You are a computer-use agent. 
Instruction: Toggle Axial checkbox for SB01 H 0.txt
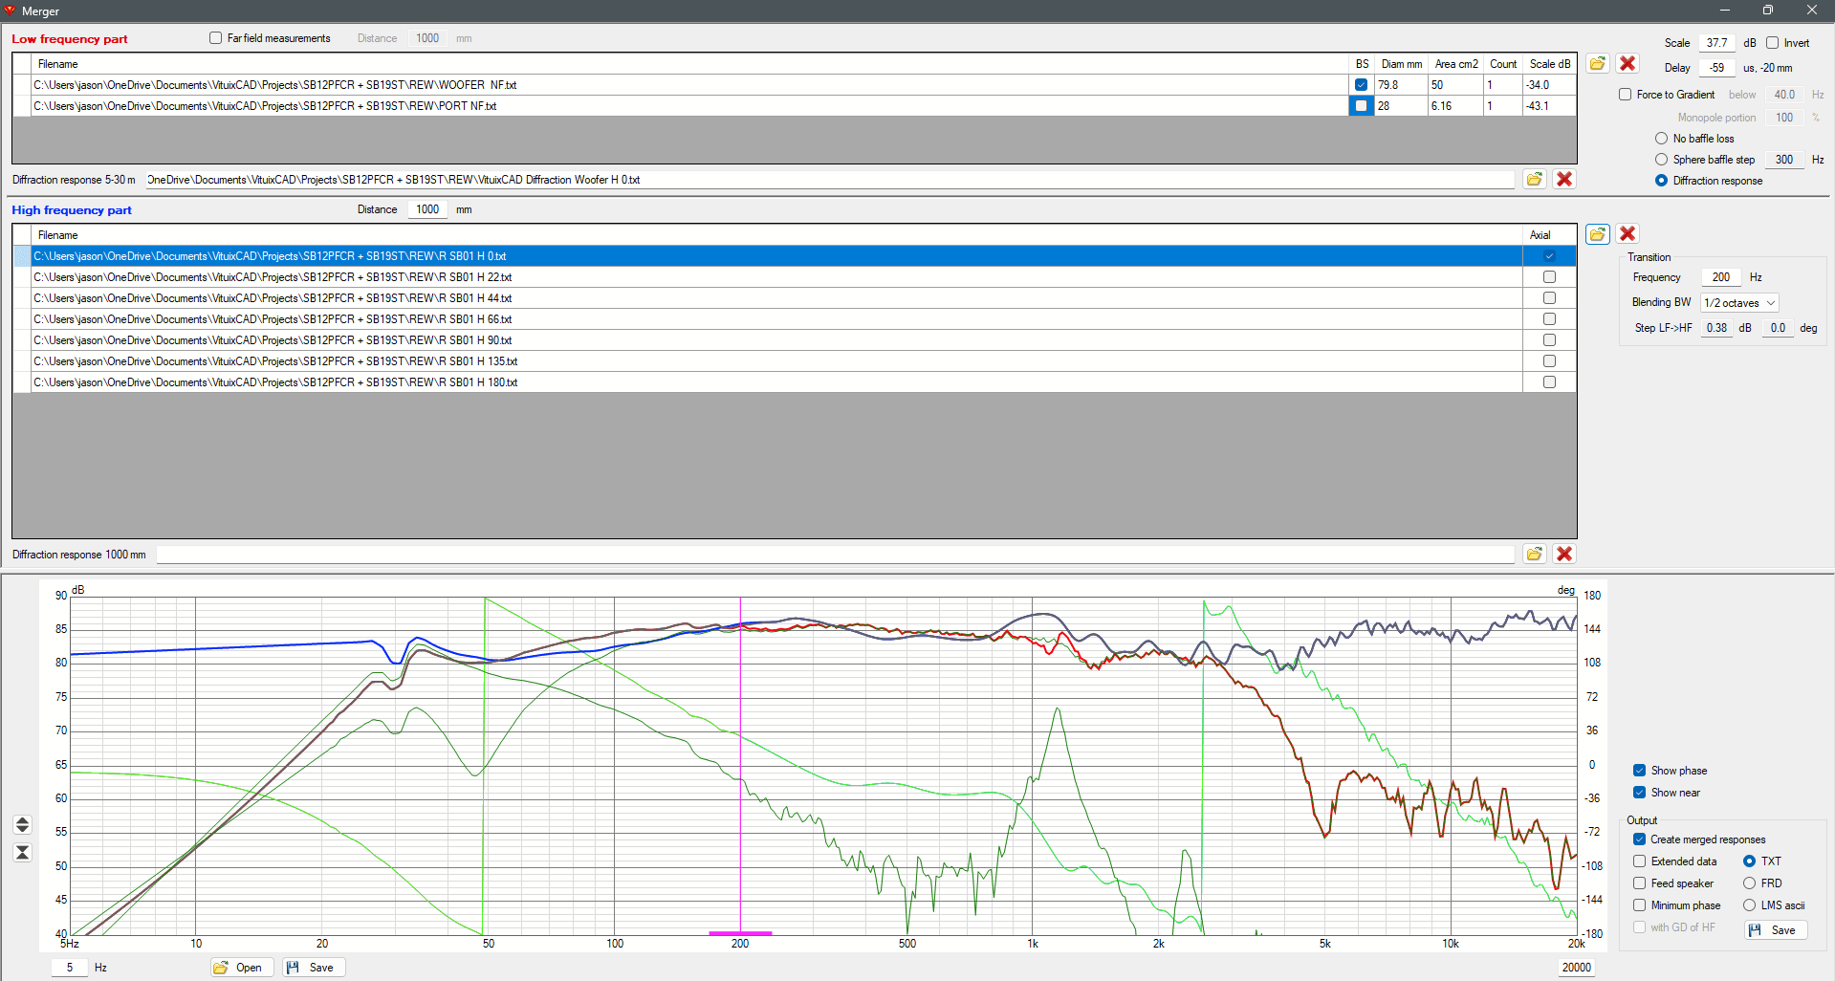pos(1549,256)
